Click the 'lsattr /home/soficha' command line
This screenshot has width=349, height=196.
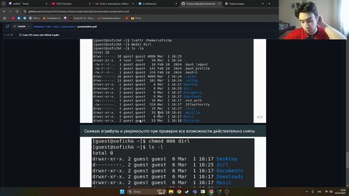click(x=133, y=40)
